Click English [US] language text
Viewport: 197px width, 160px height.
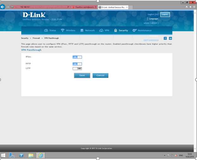coord(153,15)
